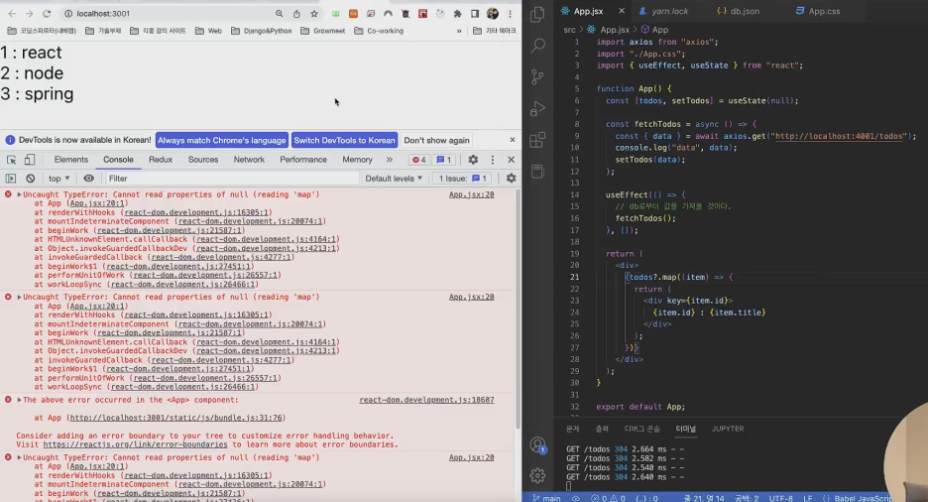Open console settings gear beside the issue count
The width and height of the screenshot is (928, 502).
click(x=511, y=179)
